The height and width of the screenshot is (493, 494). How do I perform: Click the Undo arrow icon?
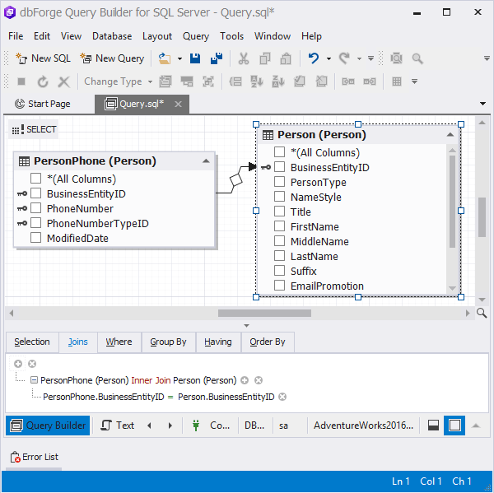[314, 58]
